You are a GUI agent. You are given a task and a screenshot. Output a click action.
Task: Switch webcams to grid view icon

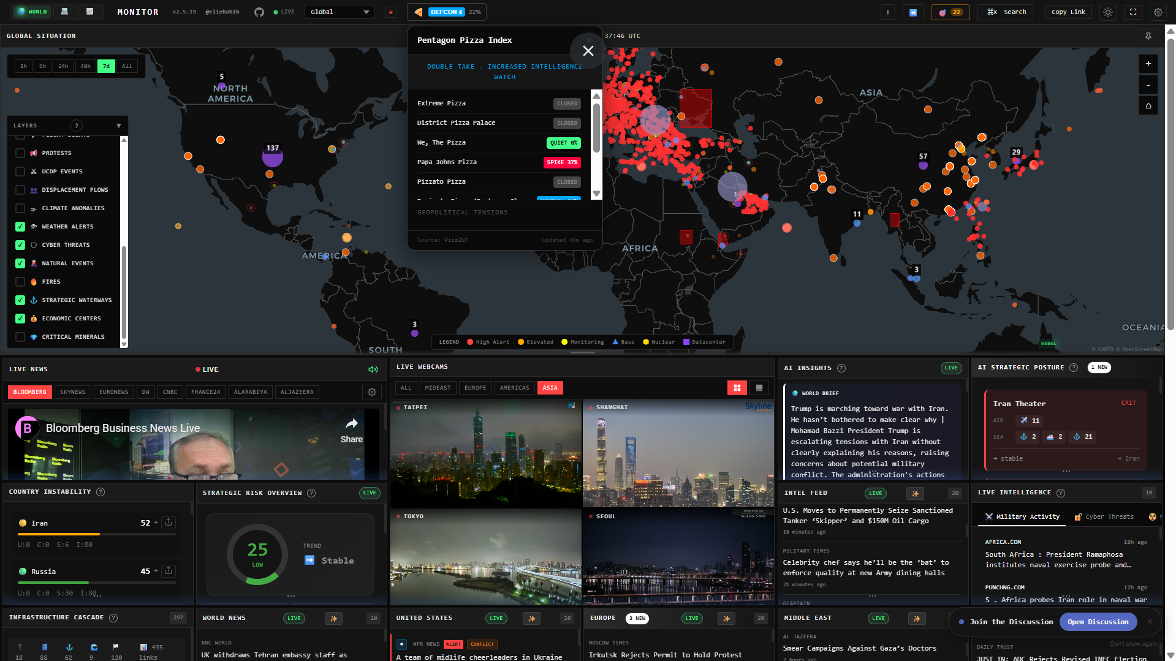(x=737, y=388)
